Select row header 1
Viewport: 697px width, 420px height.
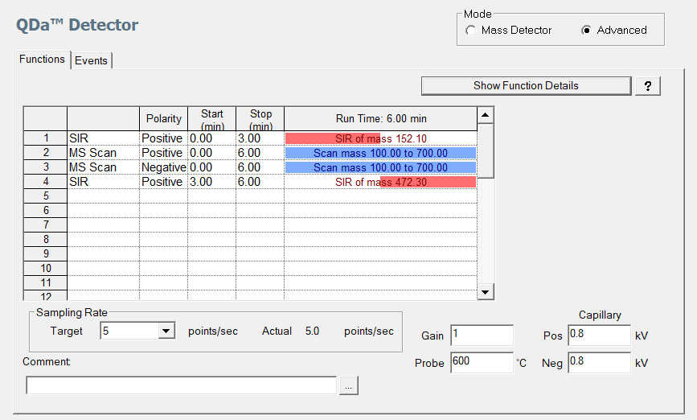(45, 138)
